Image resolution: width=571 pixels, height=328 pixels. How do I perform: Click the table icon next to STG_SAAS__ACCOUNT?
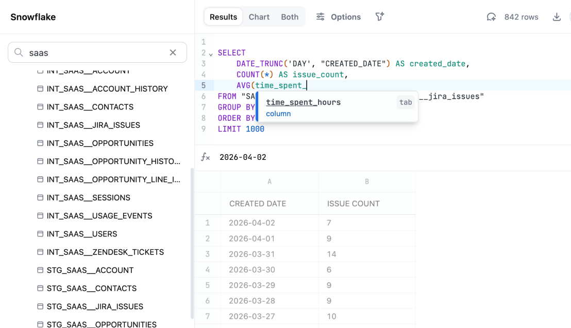point(40,270)
